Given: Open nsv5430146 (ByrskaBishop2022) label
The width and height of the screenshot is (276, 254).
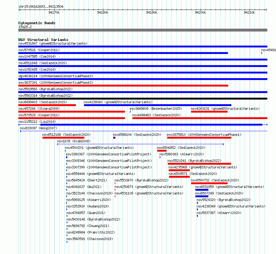Looking at the screenshot, I should pyautogui.click(x=93, y=219).
